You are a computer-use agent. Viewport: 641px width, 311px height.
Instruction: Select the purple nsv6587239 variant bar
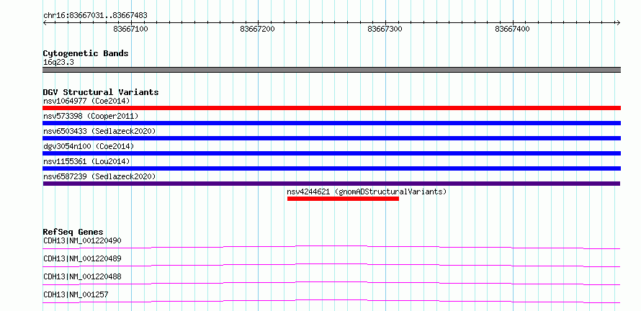tap(331, 184)
